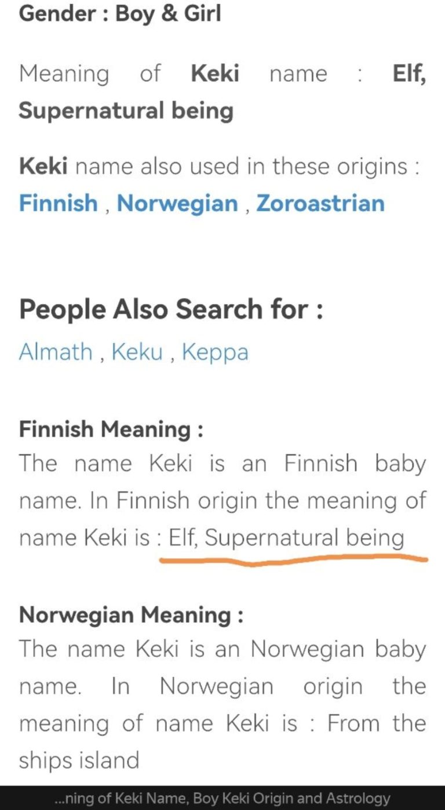
Task: Open the Almath name link
Action: coord(56,352)
